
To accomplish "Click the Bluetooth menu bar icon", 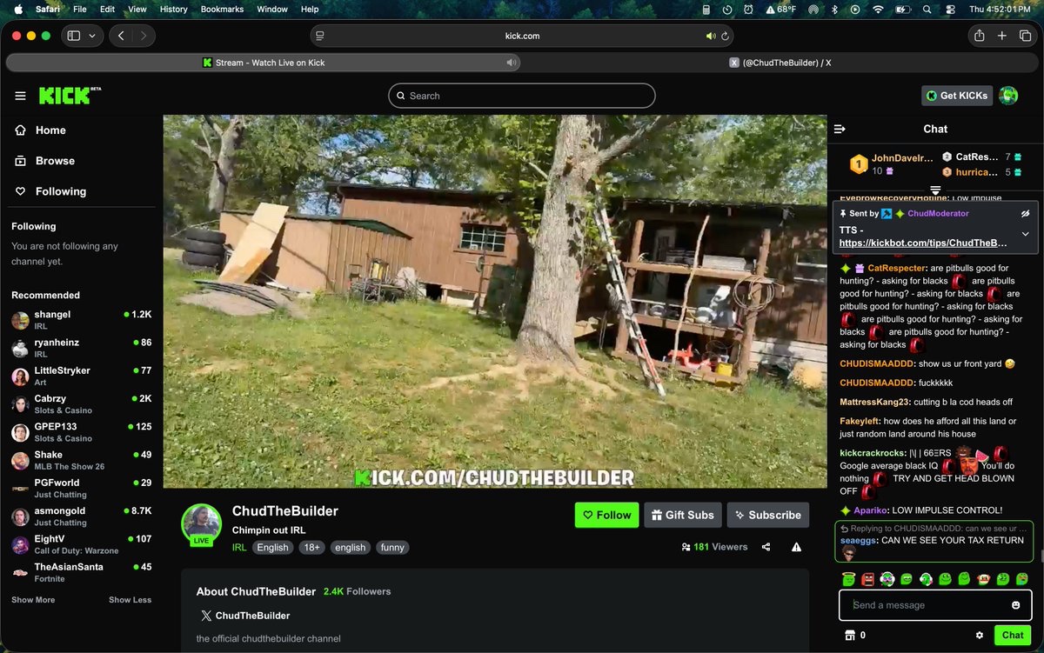I will [833, 9].
